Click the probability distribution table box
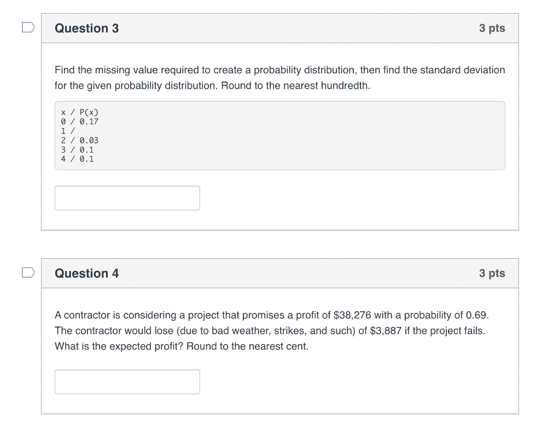The height and width of the screenshot is (437, 560). point(280,135)
